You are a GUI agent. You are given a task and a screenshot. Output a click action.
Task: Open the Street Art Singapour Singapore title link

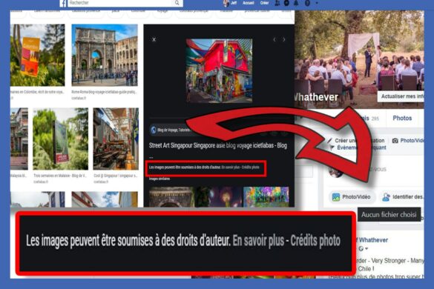pyautogui.click(x=218, y=145)
